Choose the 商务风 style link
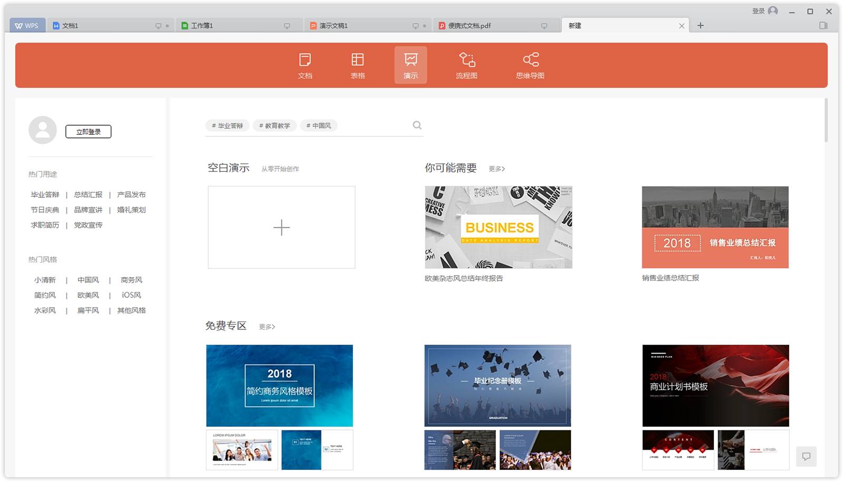This screenshot has height=482, width=843. (131, 280)
